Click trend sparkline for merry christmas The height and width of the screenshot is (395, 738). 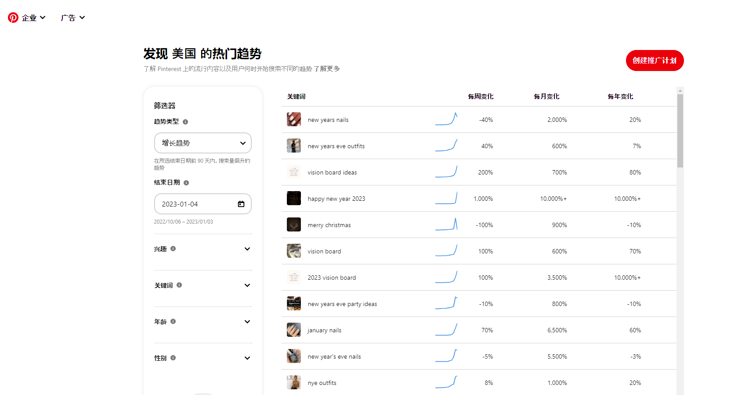tap(446, 224)
